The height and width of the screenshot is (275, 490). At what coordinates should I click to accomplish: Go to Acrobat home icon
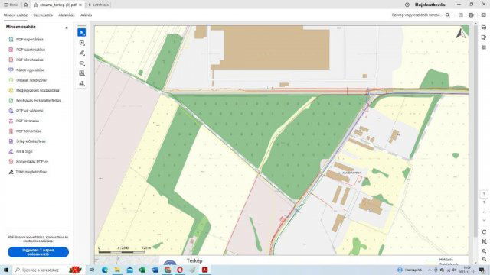coord(25,5)
